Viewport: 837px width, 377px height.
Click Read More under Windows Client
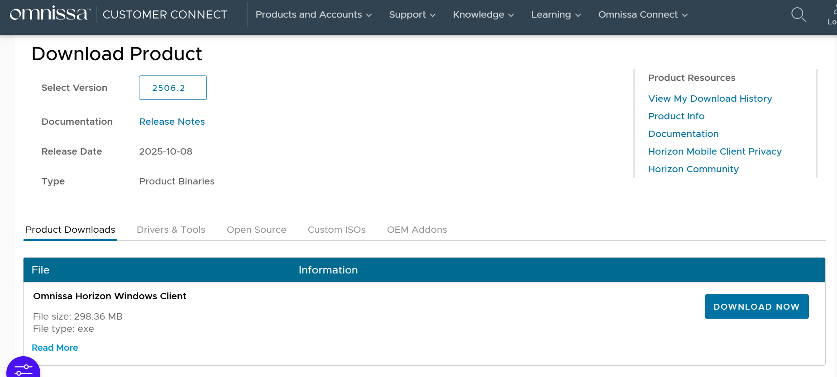point(55,348)
